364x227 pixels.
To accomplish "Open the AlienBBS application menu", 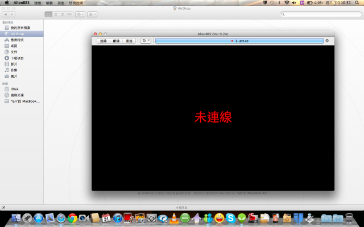I will pyautogui.click(x=22, y=3).
